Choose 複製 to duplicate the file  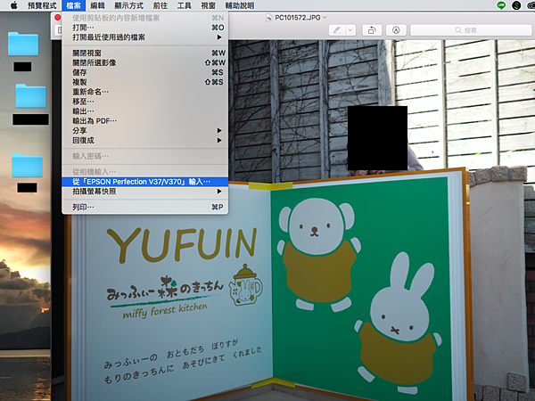click(145, 82)
